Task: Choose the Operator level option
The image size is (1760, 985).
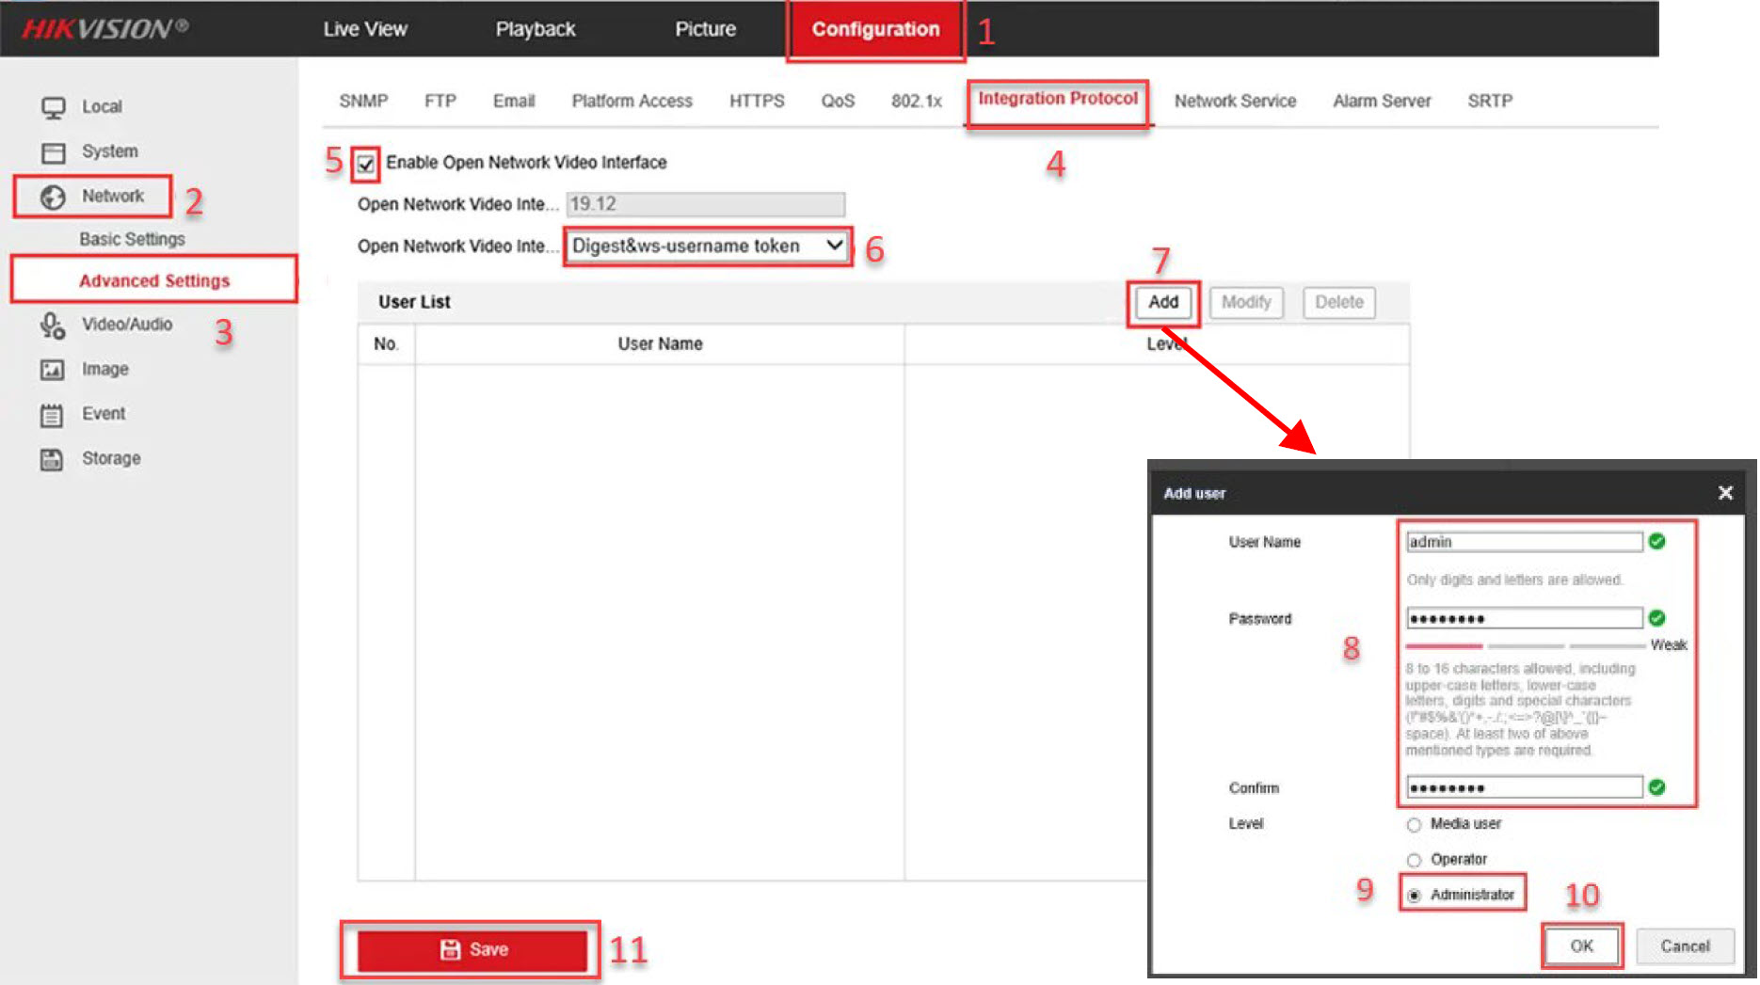Action: [x=1414, y=860]
